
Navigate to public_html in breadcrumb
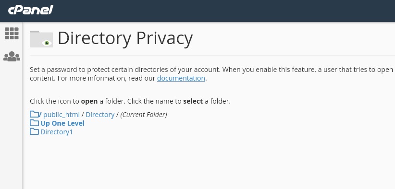pos(62,115)
